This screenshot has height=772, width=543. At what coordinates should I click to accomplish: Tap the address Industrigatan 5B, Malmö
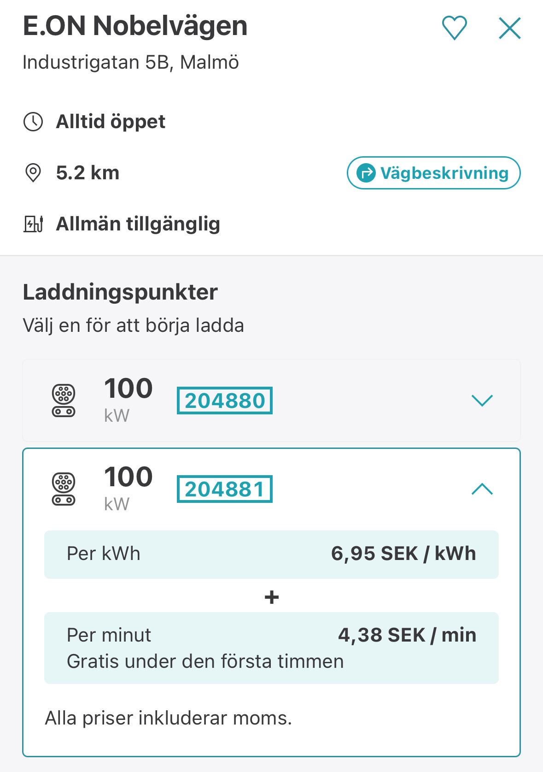[131, 62]
